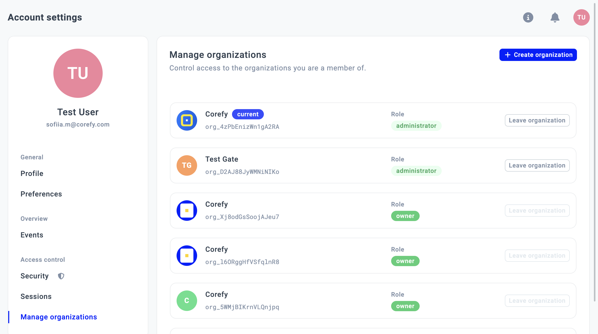Viewport: 598px width, 334px height.
Task: Open Events under Overview
Action: pos(32,235)
